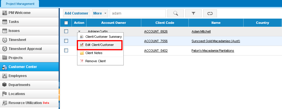Image resolution: width=282 pixels, height=109 pixels.
Task: Sort by the Account Owner column header
Action: (114, 23)
